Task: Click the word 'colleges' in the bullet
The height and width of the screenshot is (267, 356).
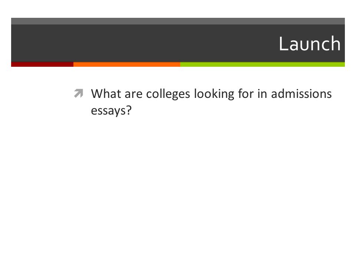Action: (168, 94)
